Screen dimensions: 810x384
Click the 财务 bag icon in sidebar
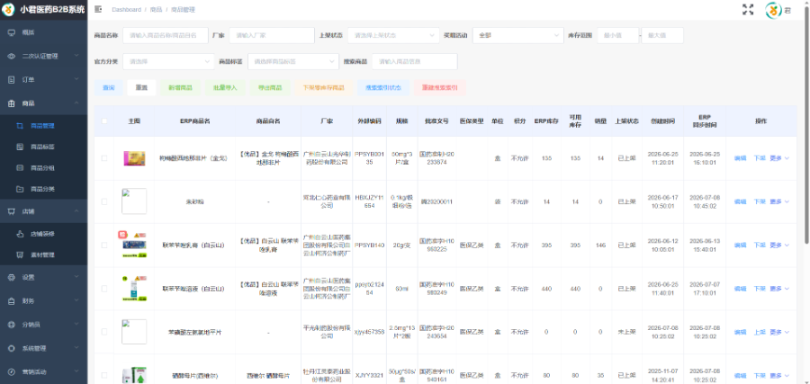pyautogui.click(x=12, y=300)
